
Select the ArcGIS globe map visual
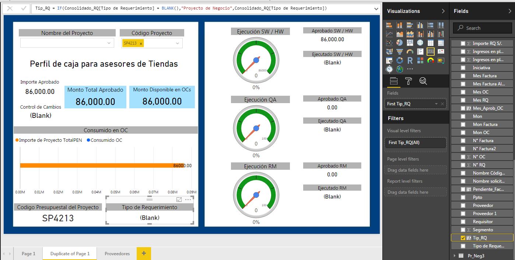click(x=400, y=69)
